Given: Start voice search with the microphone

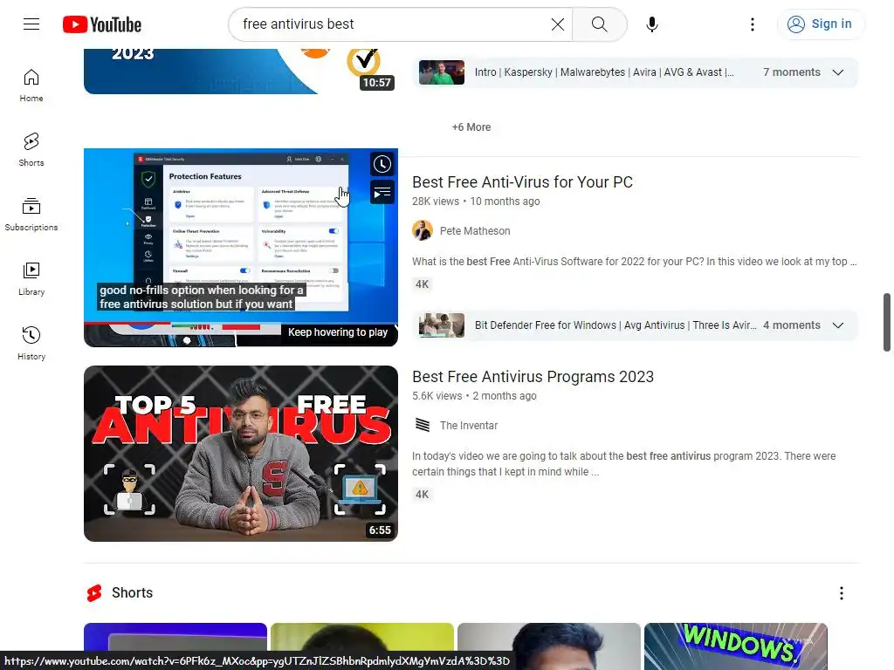Looking at the screenshot, I should coord(651,24).
